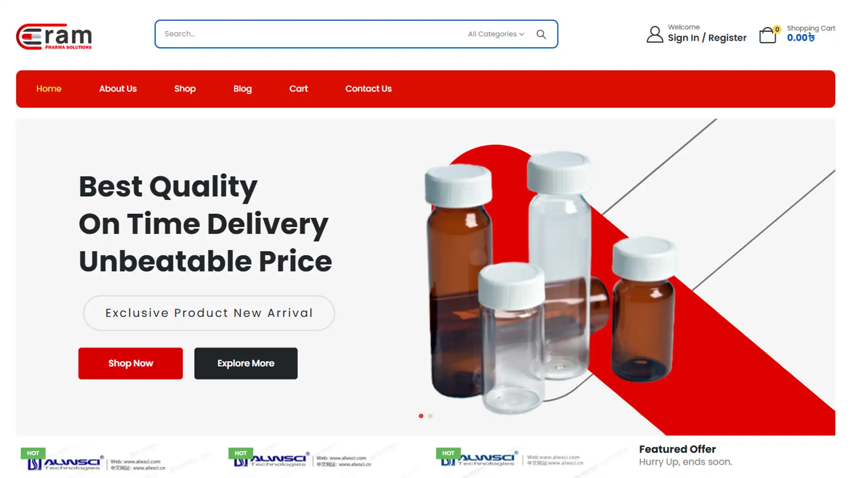Image resolution: width=851 pixels, height=478 pixels.
Task: Expand the All Categories dropdown
Action: [x=496, y=34]
